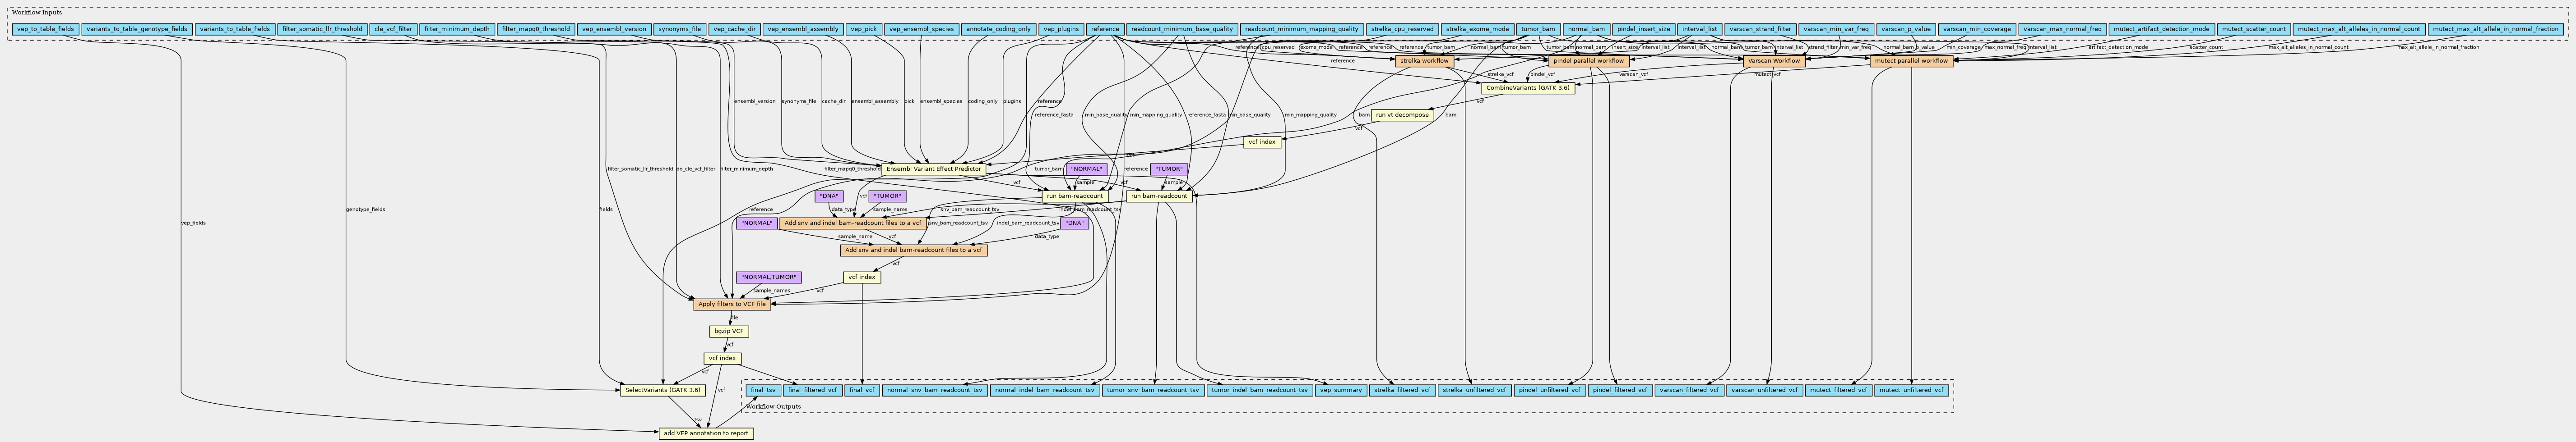Open the Varscan Workflow step node
This screenshot has width=2576, height=442.
click(x=1774, y=61)
